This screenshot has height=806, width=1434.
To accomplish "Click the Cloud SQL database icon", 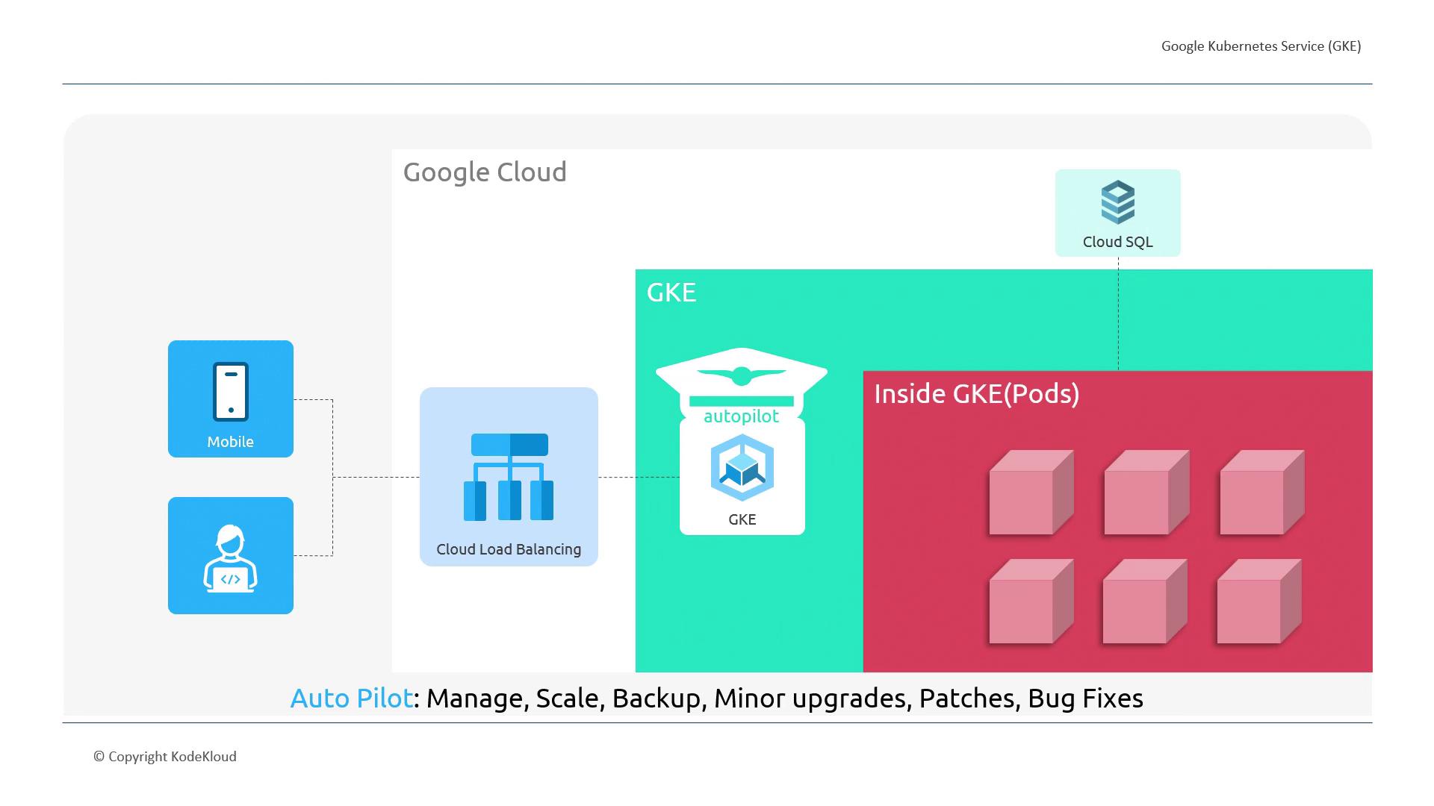I will 1118,201.
